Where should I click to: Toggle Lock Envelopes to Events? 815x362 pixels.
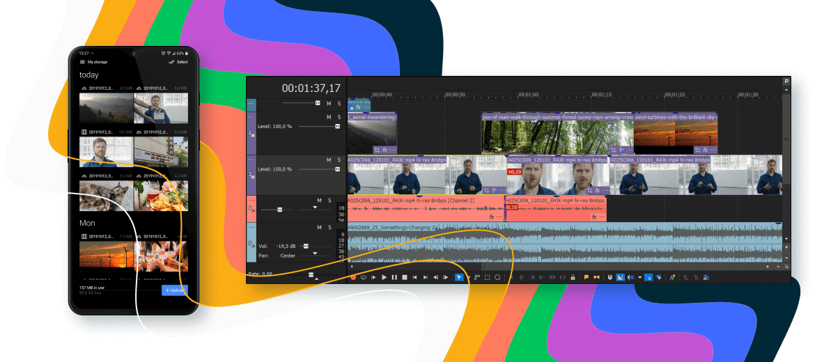click(x=649, y=277)
